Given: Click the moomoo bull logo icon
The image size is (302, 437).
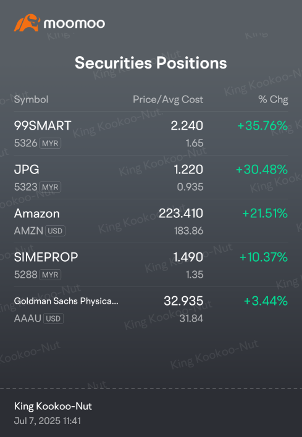Looking at the screenshot, I should pyautogui.click(x=27, y=23).
